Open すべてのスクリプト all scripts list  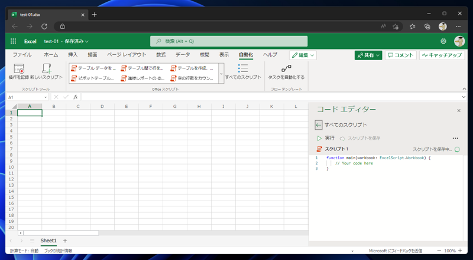pos(243,71)
